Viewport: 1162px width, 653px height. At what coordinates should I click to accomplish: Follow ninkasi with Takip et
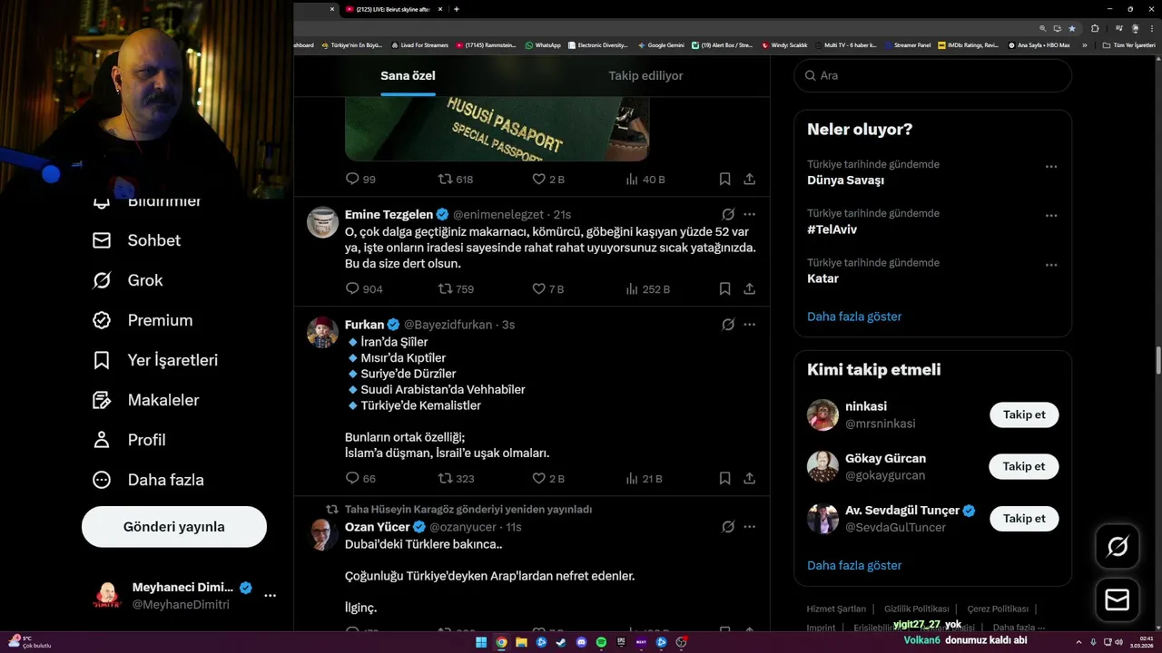(1024, 414)
